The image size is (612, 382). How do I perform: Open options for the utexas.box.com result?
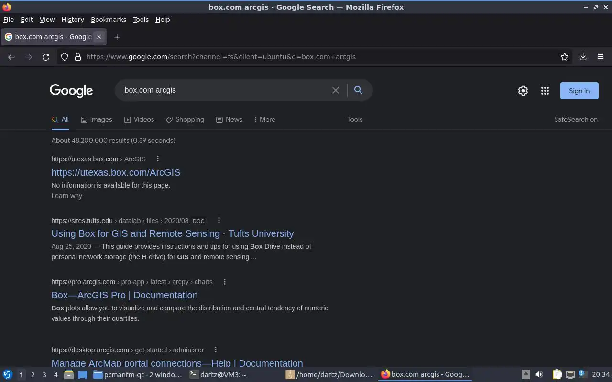coord(157,159)
